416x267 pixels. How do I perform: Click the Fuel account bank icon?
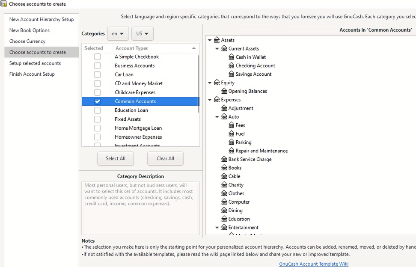pyautogui.click(x=232, y=134)
